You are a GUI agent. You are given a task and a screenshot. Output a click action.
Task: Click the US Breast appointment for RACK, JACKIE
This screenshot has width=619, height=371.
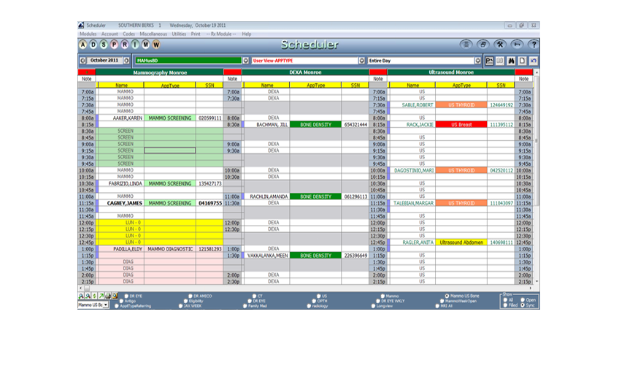click(461, 124)
